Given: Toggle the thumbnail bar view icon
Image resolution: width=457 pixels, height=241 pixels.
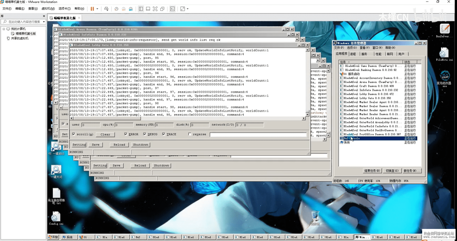Looking at the screenshot, I should (148, 9).
